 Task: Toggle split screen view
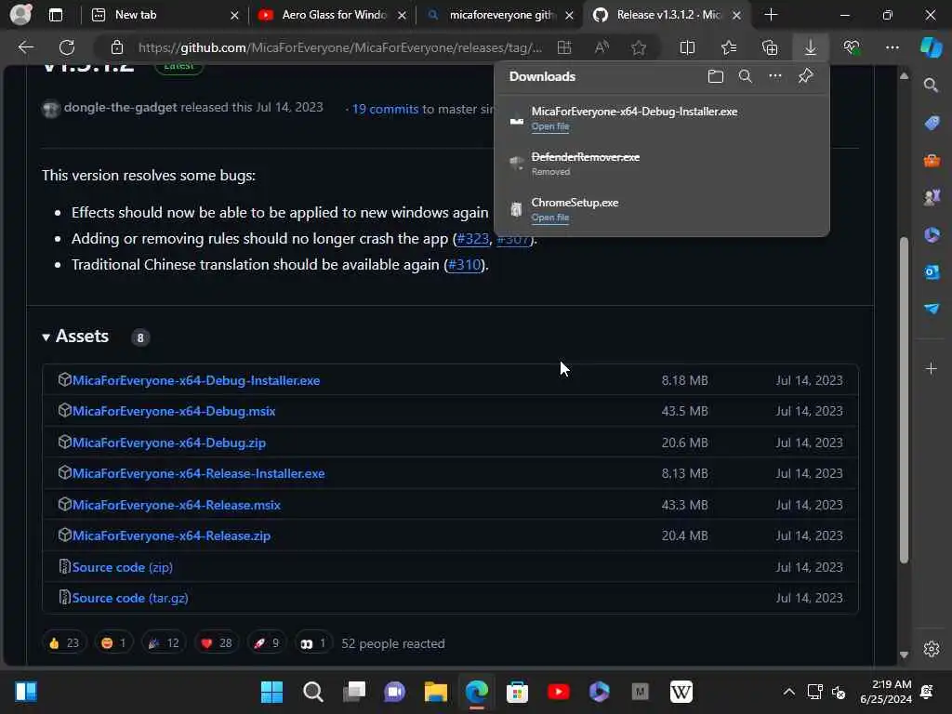[687, 47]
